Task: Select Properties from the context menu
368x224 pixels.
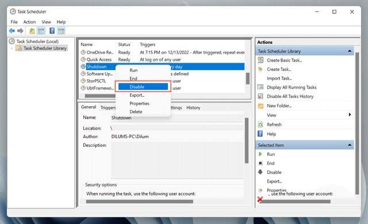Action: point(139,104)
